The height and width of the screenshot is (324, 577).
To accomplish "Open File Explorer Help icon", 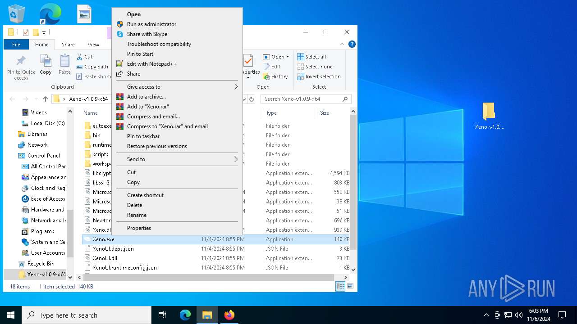I will click(352, 44).
